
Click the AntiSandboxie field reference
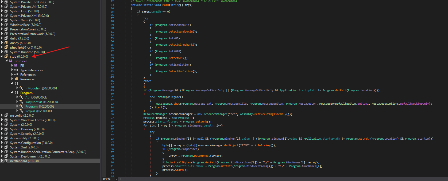179,25
